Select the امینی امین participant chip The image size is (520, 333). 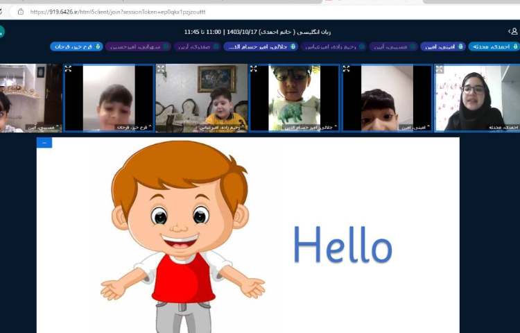point(443,46)
